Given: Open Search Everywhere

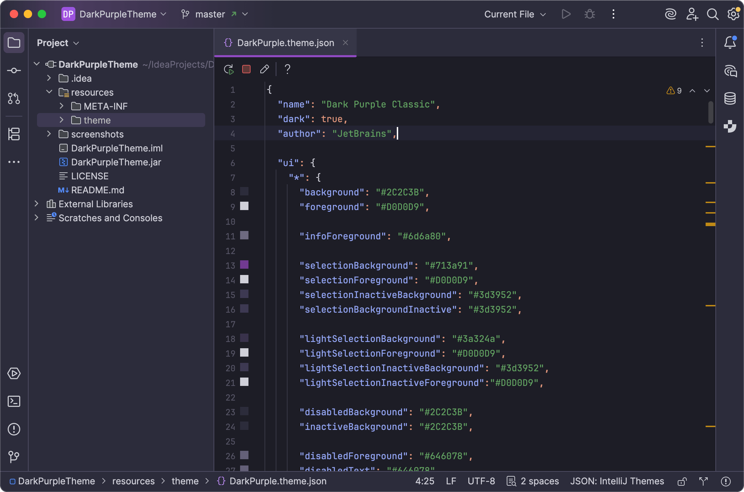Looking at the screenshot, I should pos(713,14).
